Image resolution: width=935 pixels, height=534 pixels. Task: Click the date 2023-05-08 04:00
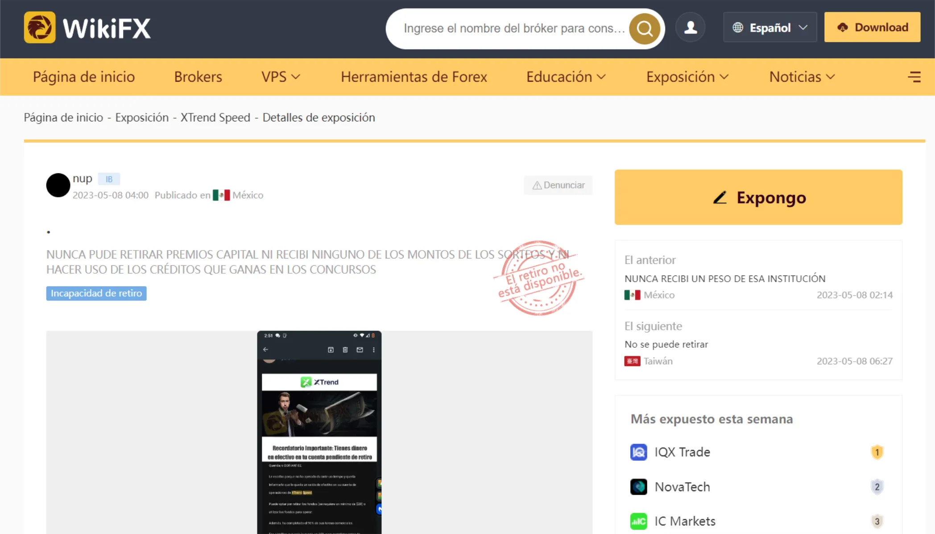point(111,195)
